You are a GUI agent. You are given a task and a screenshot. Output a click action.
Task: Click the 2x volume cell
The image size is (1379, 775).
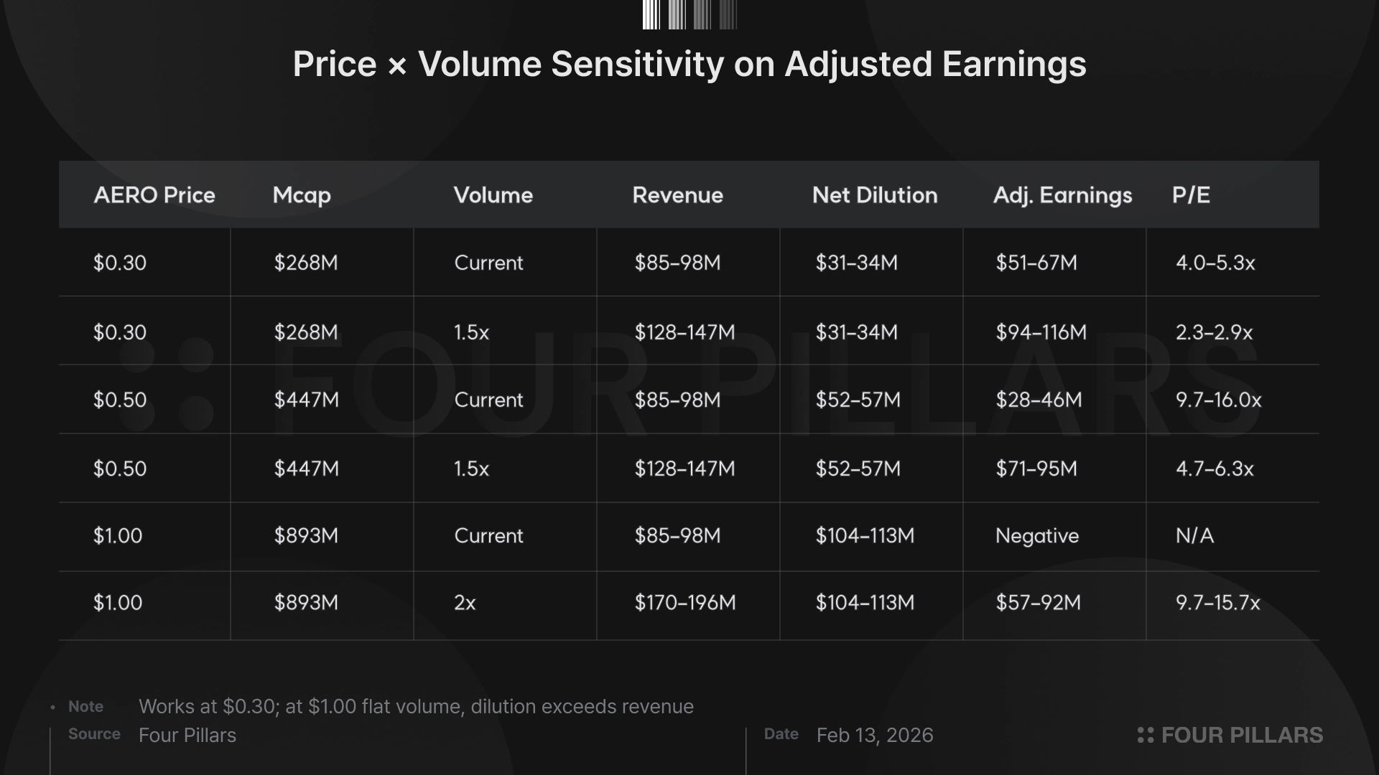click(x=465, y=603)
